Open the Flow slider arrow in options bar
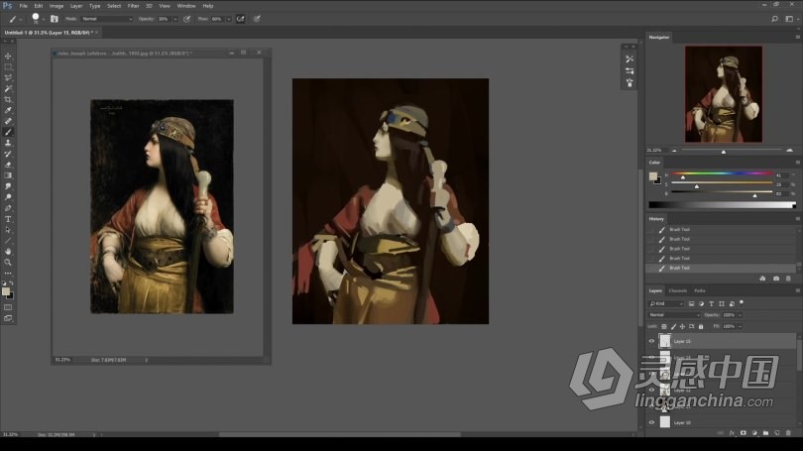Screen dimensions: 803x451 [x=228, y=19]
